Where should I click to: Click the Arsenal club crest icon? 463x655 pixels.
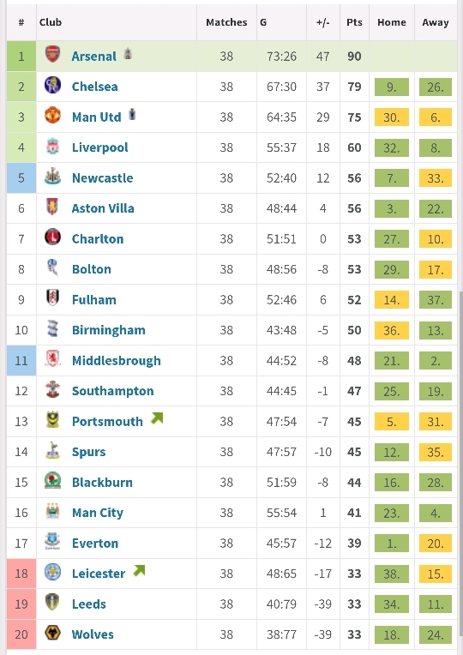(x=52, y=55)
